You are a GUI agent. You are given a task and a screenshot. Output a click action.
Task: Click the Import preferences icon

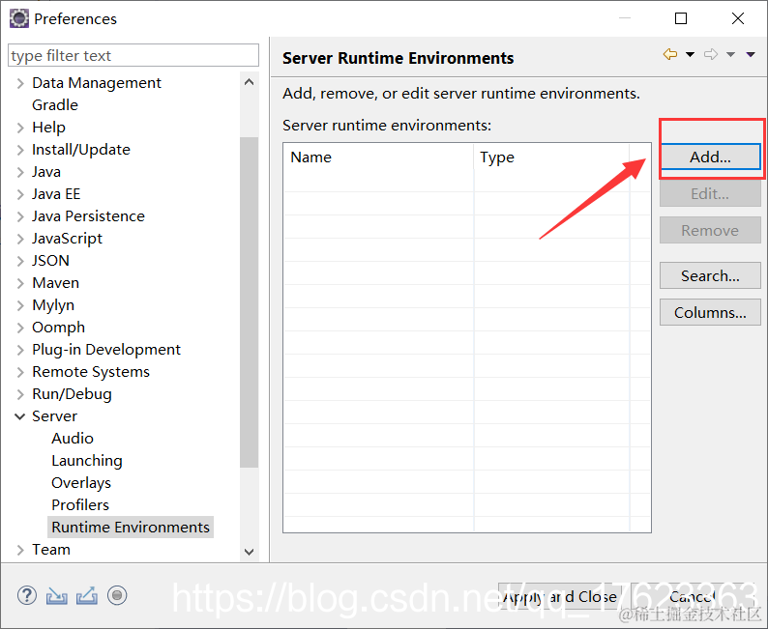(x=57, y=596)
